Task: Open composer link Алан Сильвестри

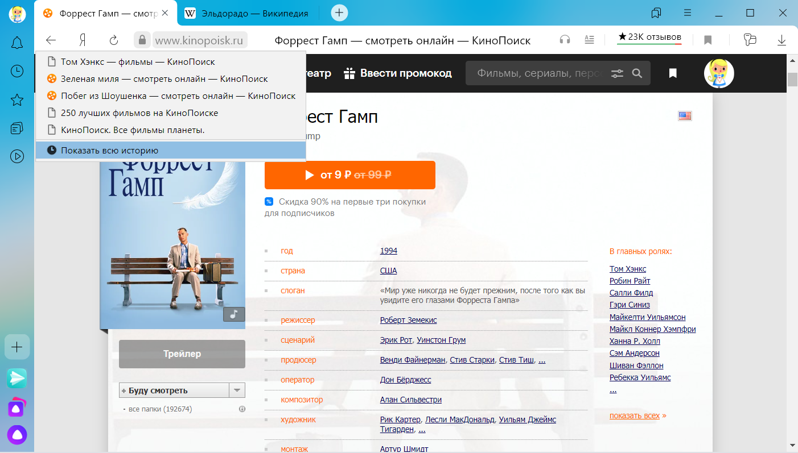Action: (x=411, y=400)
